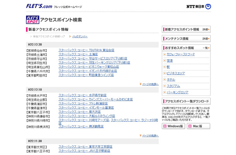Expand plus icon beside ホテル
The height and width of the screenshot is (155, 236).
tap(164, 79)
